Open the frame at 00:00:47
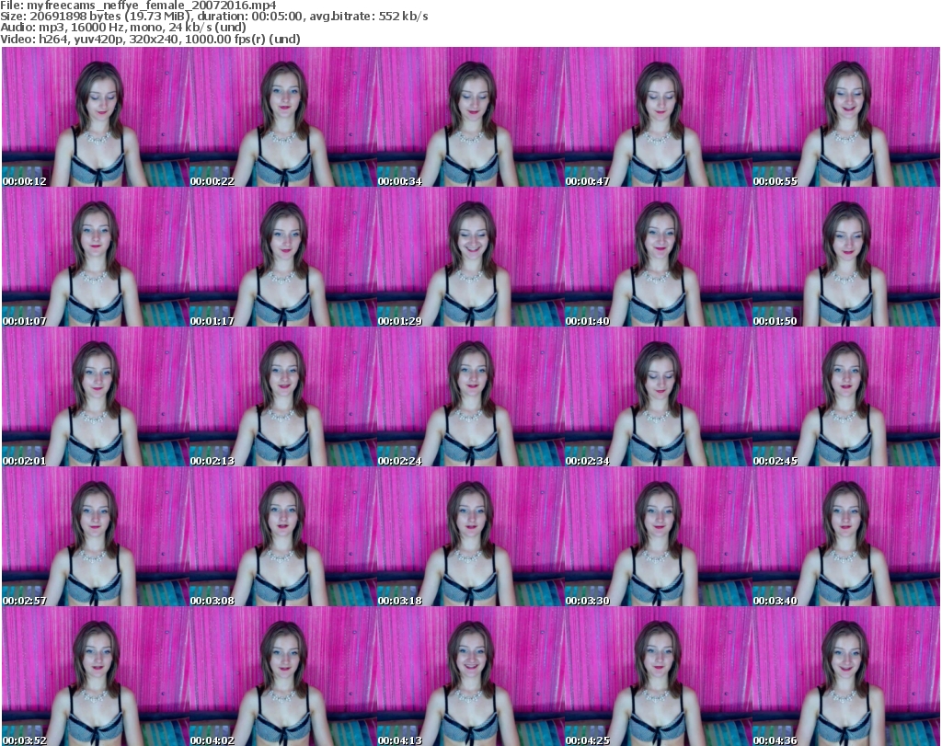The image size is (942, 746). pyautogui.click(x=658, y=117)
